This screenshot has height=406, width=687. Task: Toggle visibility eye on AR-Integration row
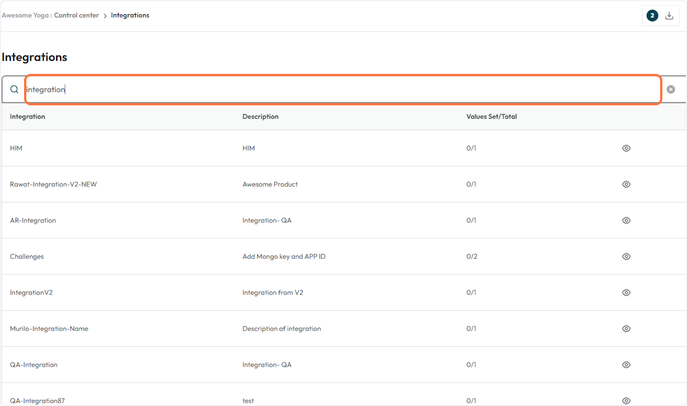(x=626, y=220)
